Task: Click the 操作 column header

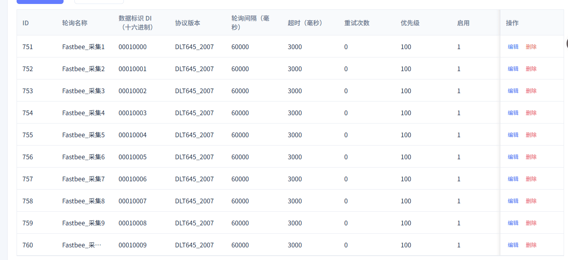Action: 512,23
